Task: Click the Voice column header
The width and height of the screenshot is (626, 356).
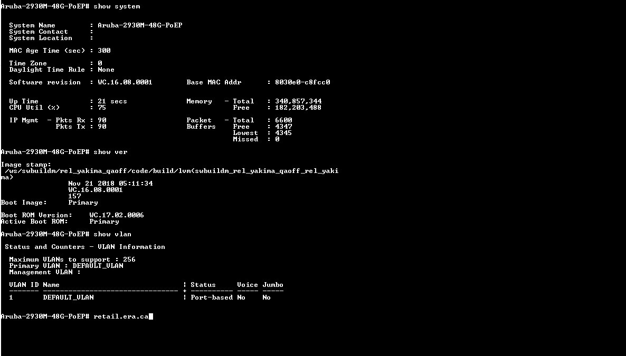Action: coord(248,285)
